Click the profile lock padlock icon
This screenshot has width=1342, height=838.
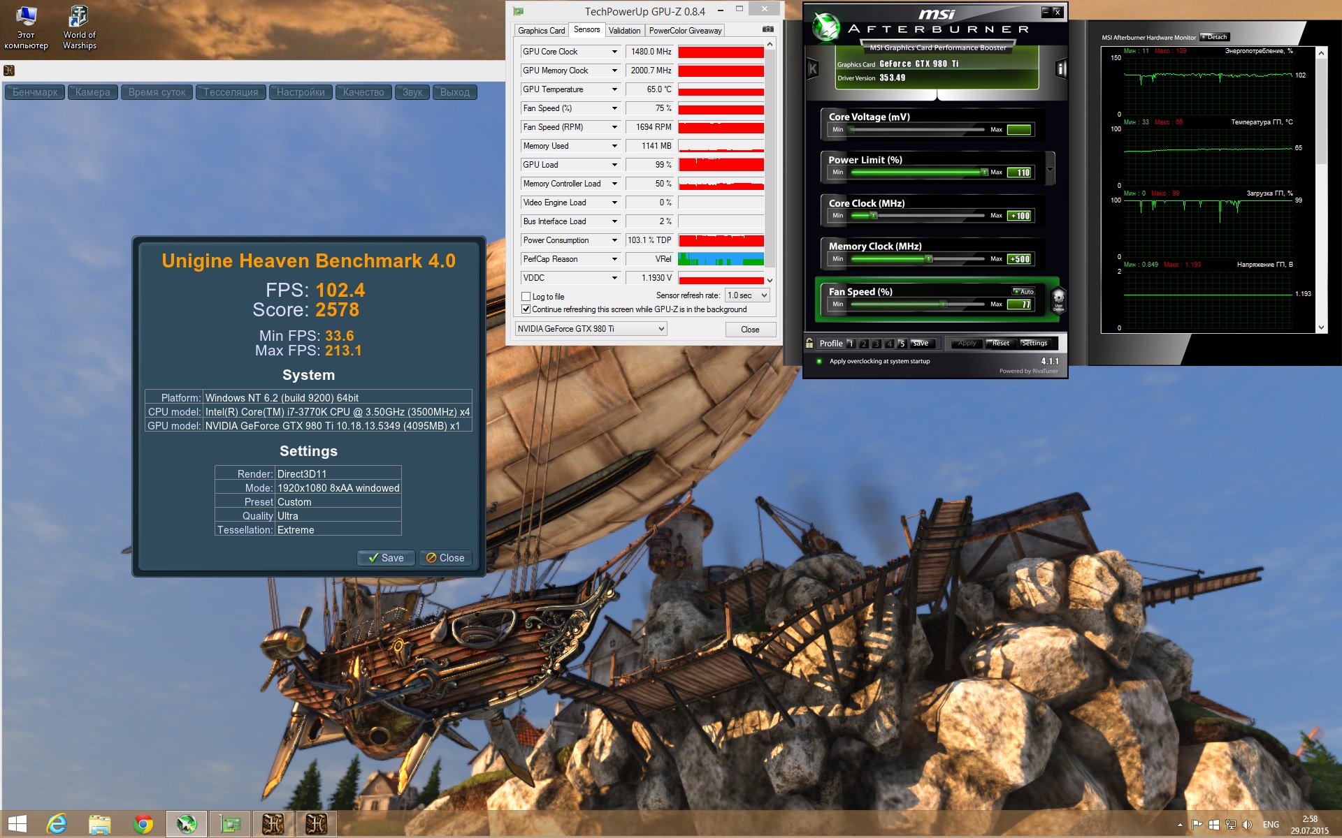tap(809, 343)
